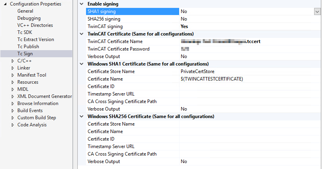Select MIDL tree label
The image size is (322, 169).
23,89
